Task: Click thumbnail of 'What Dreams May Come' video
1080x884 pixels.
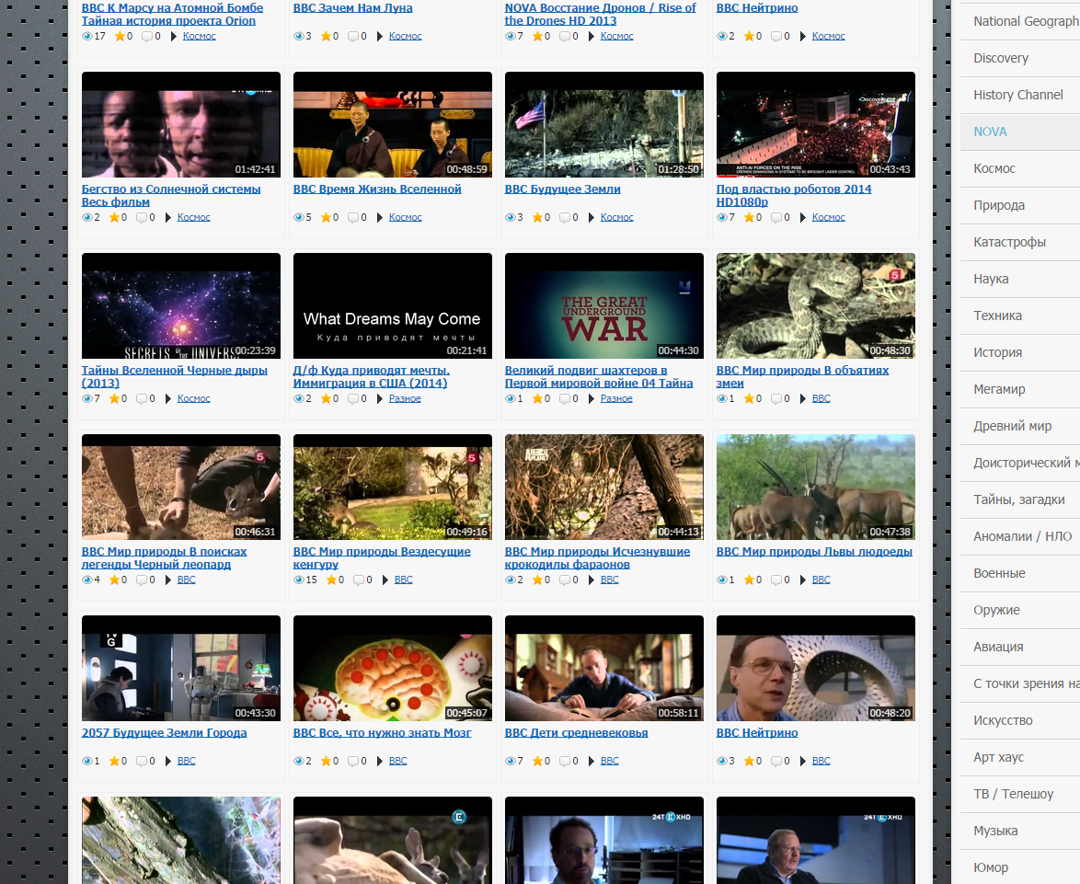Action: coord(393,305)
